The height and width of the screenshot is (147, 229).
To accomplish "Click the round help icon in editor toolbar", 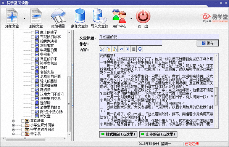I will coord(140,49).
